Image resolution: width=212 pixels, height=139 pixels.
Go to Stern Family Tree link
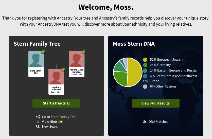[x=59, y=117]
